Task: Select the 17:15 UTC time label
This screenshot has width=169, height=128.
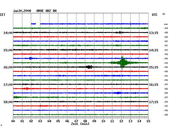Action: pyautogui.click(x=154, y=102)
